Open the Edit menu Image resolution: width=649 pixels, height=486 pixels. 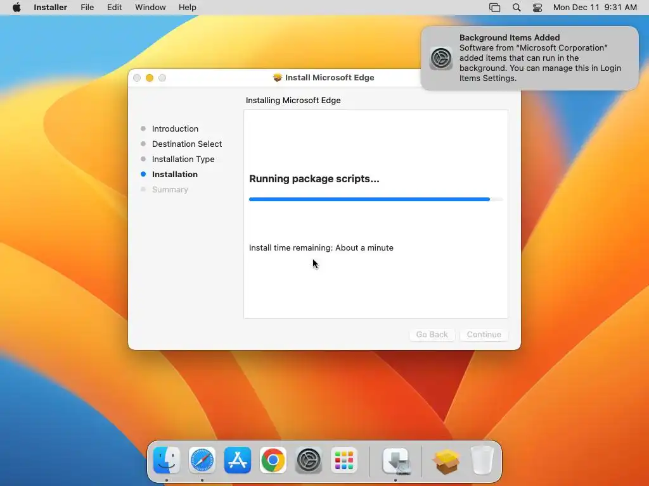114,8
